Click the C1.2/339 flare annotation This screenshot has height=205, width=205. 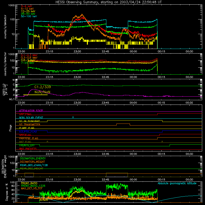(43, 87)
